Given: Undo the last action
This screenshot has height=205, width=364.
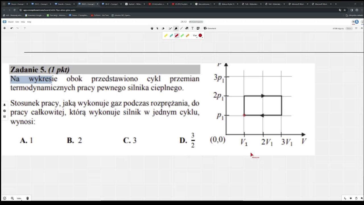Looking at the screenshot, I should pos(12,28).
